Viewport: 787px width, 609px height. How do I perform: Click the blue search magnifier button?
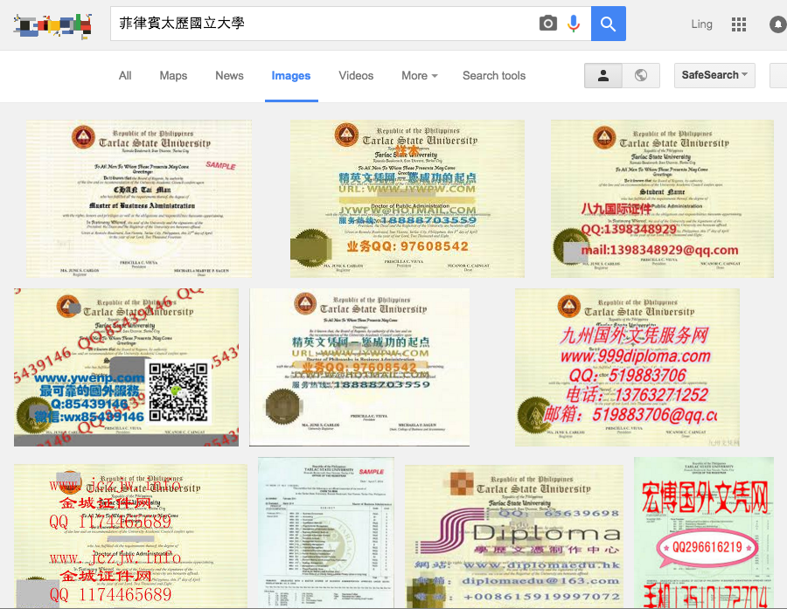point(609,24)
